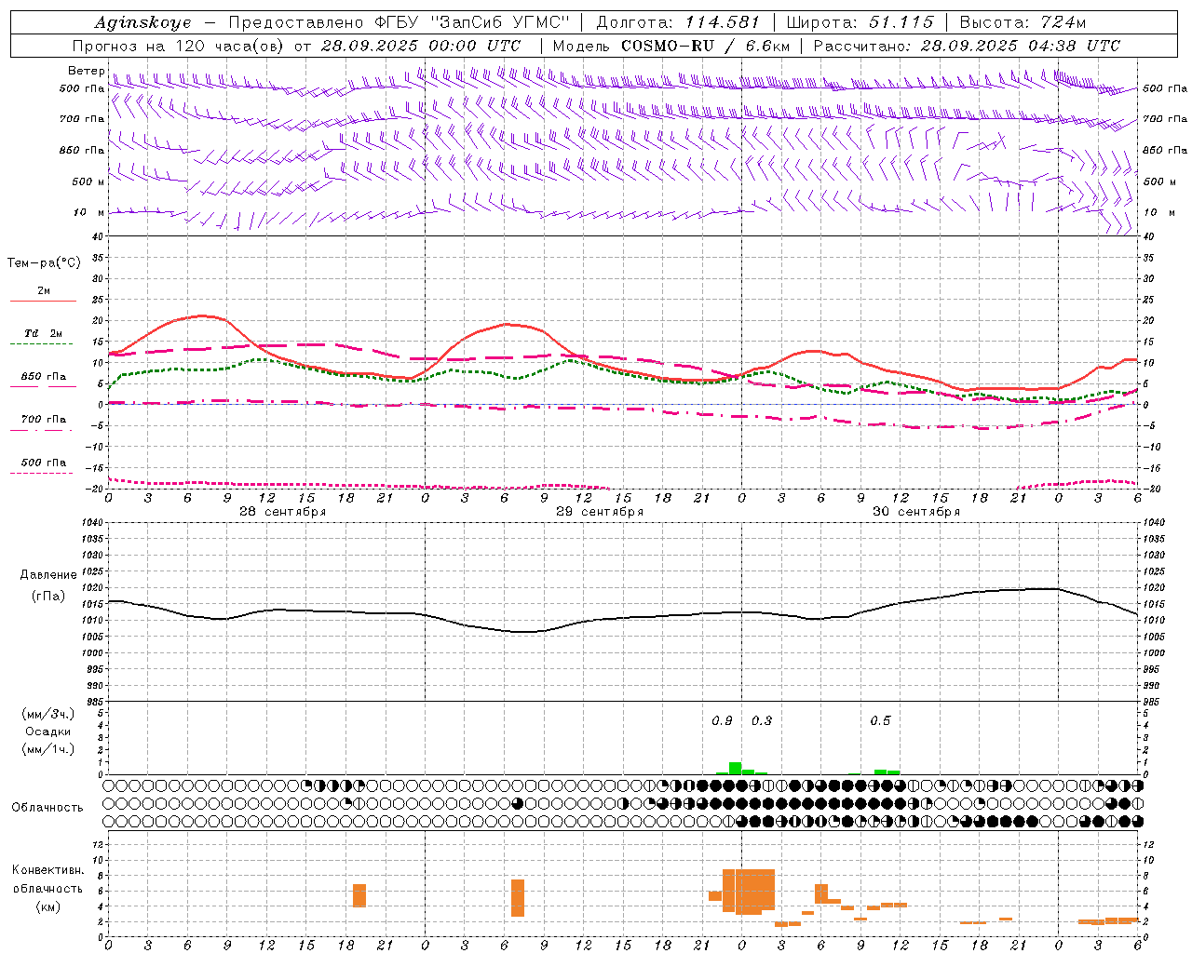This screenshot has height=953, width=1192.
Task: Click the tallest green precipitation bar
Action: click(x=735, y=768)
